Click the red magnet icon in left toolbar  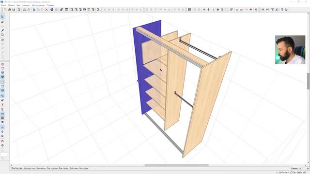(2, 141)
